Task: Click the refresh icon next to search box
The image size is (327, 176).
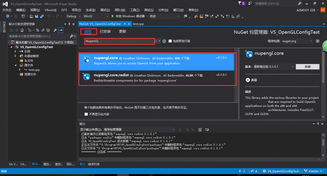Action: tap(164, 41)
